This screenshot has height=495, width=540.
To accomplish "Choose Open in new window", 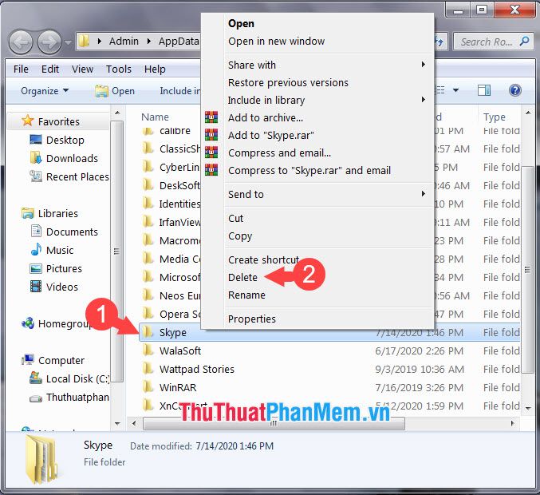I will (276, 41).
